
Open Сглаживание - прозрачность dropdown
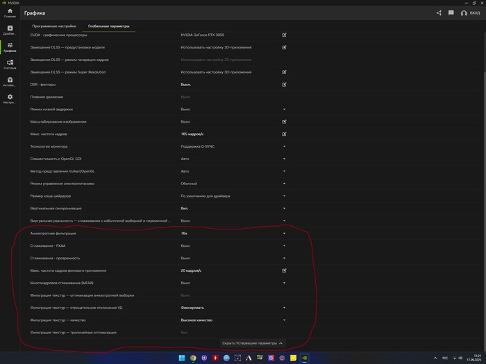coord(284,258)
